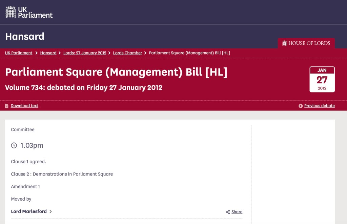Click the Parliament Square Bill page title
Screen dimensions: 347x224
tap(116, 72)
